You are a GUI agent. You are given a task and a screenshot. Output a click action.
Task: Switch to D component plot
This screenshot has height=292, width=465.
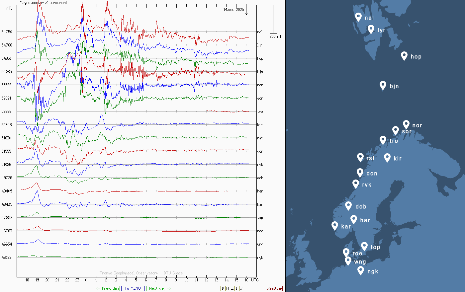pyautogui.click(x=223, y=288)
